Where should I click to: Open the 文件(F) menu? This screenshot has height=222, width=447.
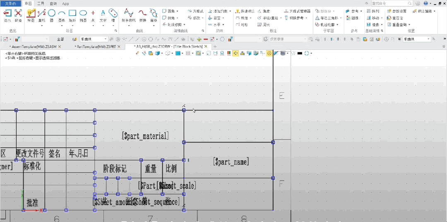click(10, 3)
